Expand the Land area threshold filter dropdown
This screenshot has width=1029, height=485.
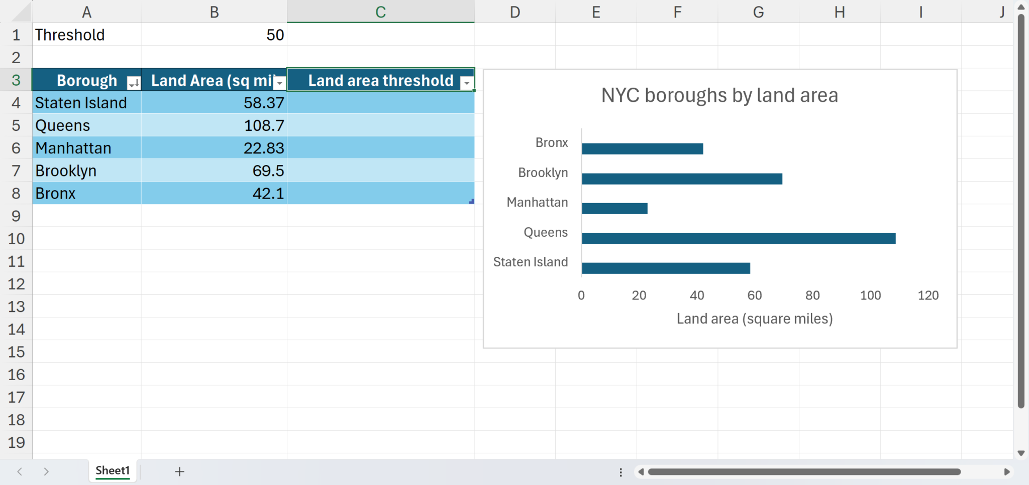[467, 83]
